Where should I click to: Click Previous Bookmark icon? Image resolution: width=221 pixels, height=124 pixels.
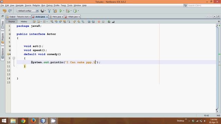point(75,22)
